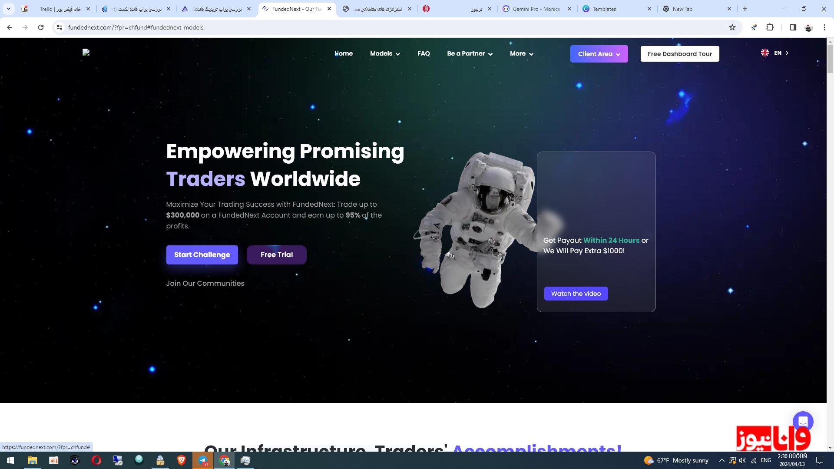This screenshot has height=469, width=834.
Task: Expand the Be a Partner dropdown
Action: click(x=470, y=53)
